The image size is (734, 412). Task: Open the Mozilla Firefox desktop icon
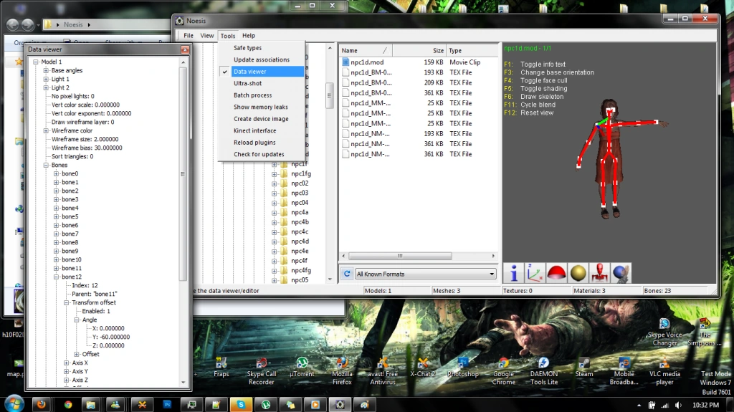point(342,371)
